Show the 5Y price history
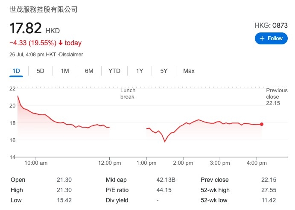Screen dimensions: 295x210 pyautogui.click(x=164, y=71)
